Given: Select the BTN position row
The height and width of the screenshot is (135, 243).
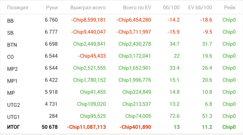Looking at the screenshot, I should coord(121,44).
